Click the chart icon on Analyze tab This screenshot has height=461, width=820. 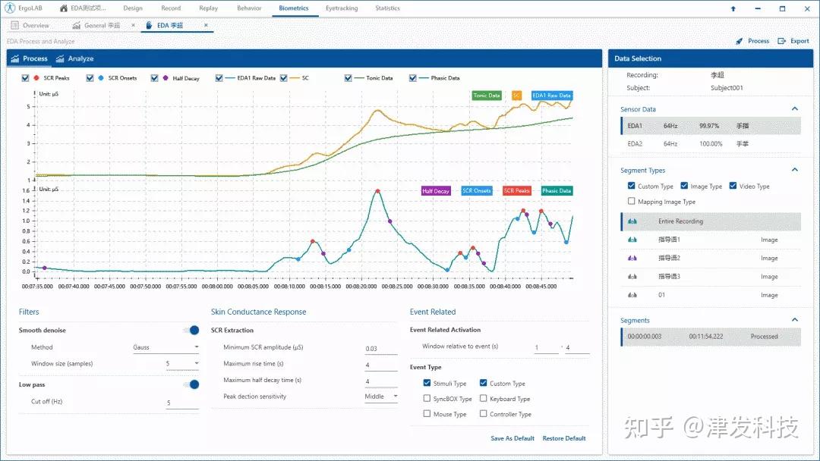pyautogui.click(x=60, y=58)
